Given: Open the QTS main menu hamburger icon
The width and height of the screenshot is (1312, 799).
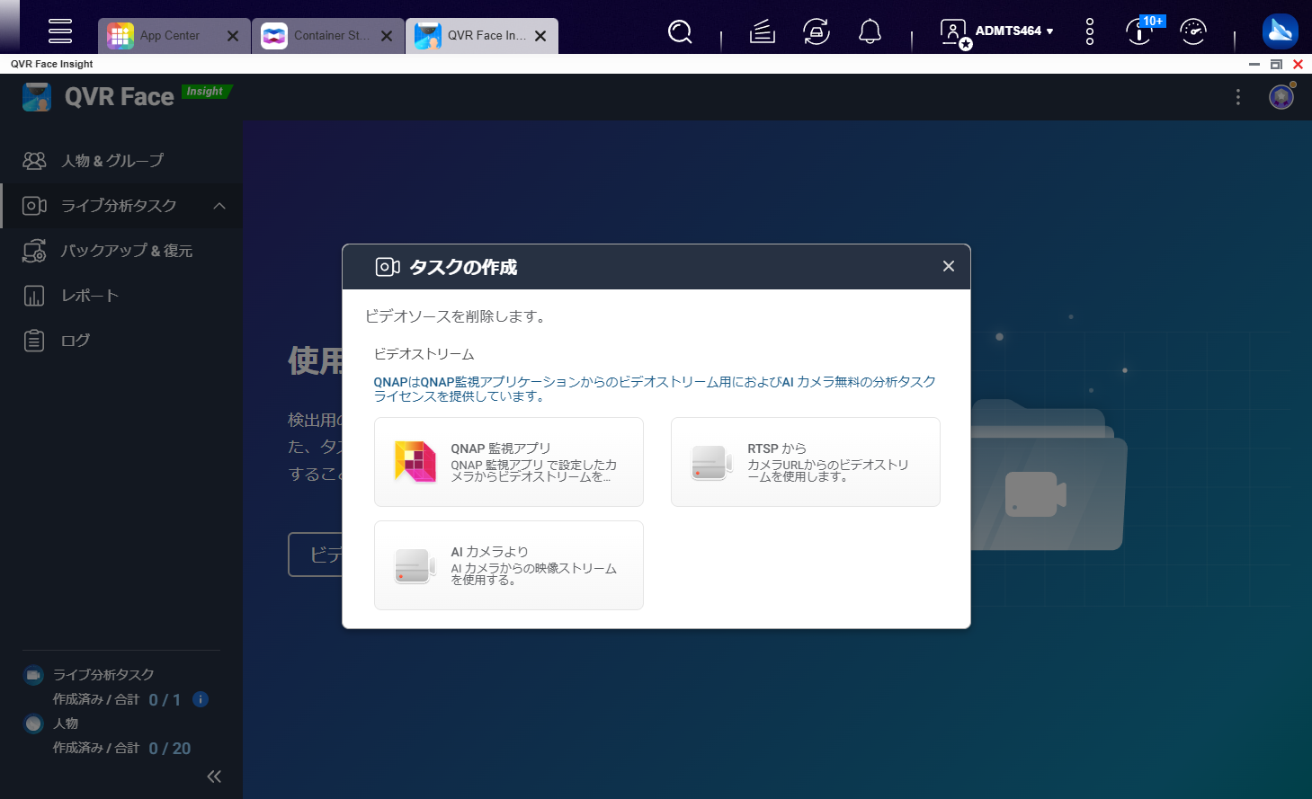Looking at the screenshot, I should (60, 31).
